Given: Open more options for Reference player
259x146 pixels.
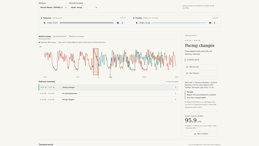Looking at the screenshot, I should (x=122, y=23).
